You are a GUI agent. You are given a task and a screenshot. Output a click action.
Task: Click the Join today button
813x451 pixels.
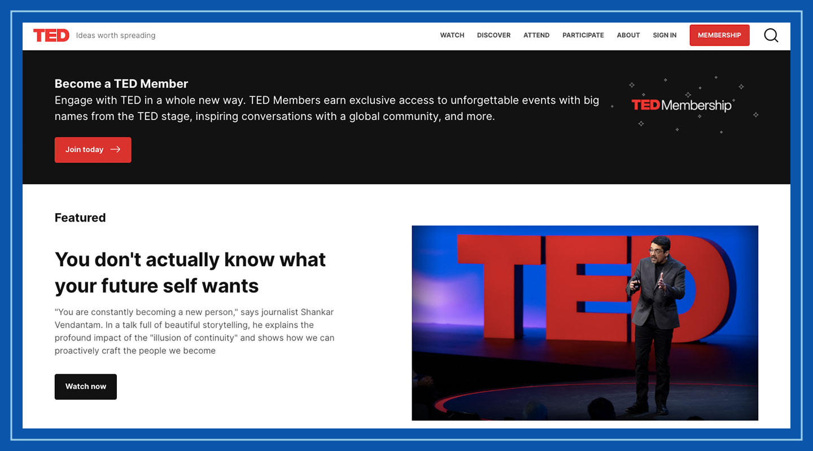click(x=93, y=149)
